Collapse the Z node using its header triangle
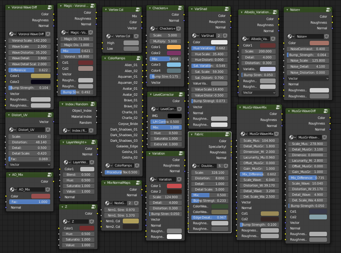Screen dimensions: 341x253 [x=62, y=207]
